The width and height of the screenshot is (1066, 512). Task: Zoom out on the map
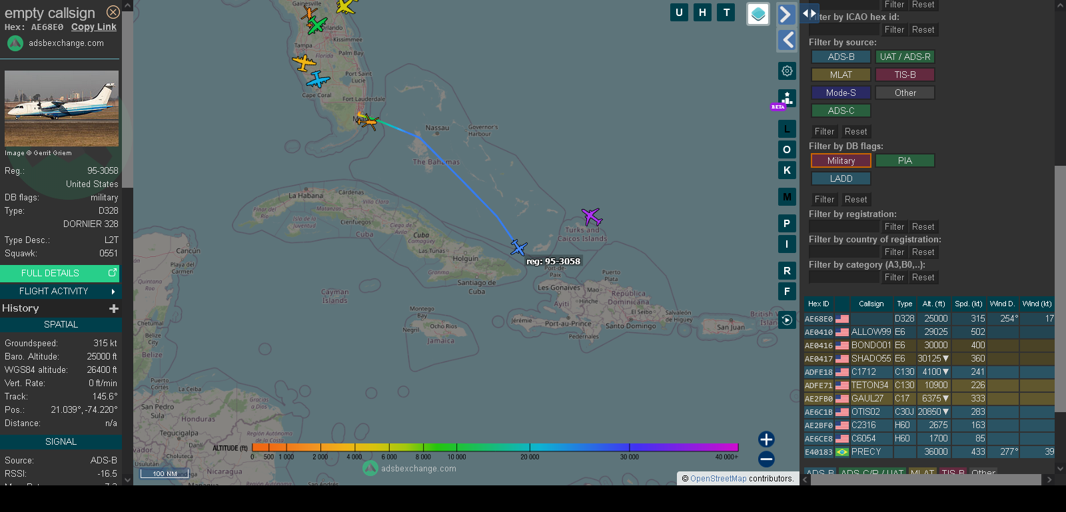coord(766,459)
